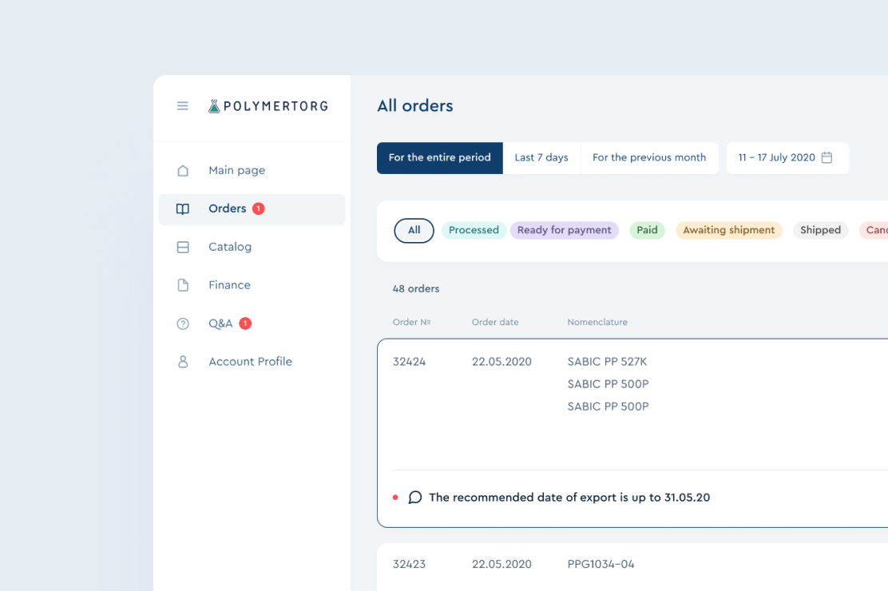Screen dimensions: 888x591
Task: Toggle the Ready for payment filter
Action: click(564, 230)
